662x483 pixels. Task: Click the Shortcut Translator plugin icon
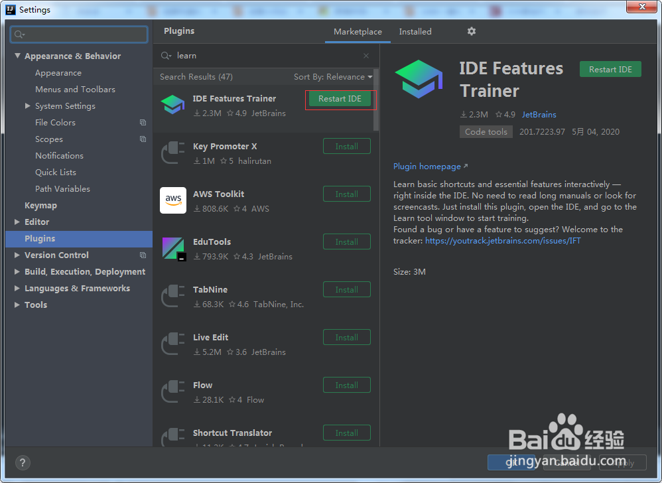173,437
